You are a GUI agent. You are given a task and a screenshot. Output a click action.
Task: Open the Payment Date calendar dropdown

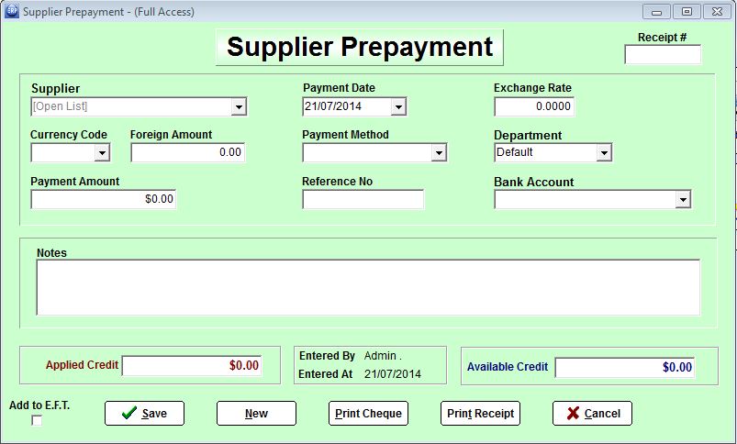point(398,107)
